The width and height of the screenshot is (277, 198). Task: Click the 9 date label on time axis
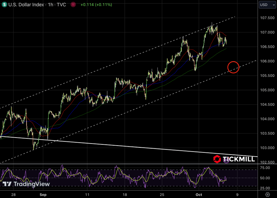(x=237, y=195)
